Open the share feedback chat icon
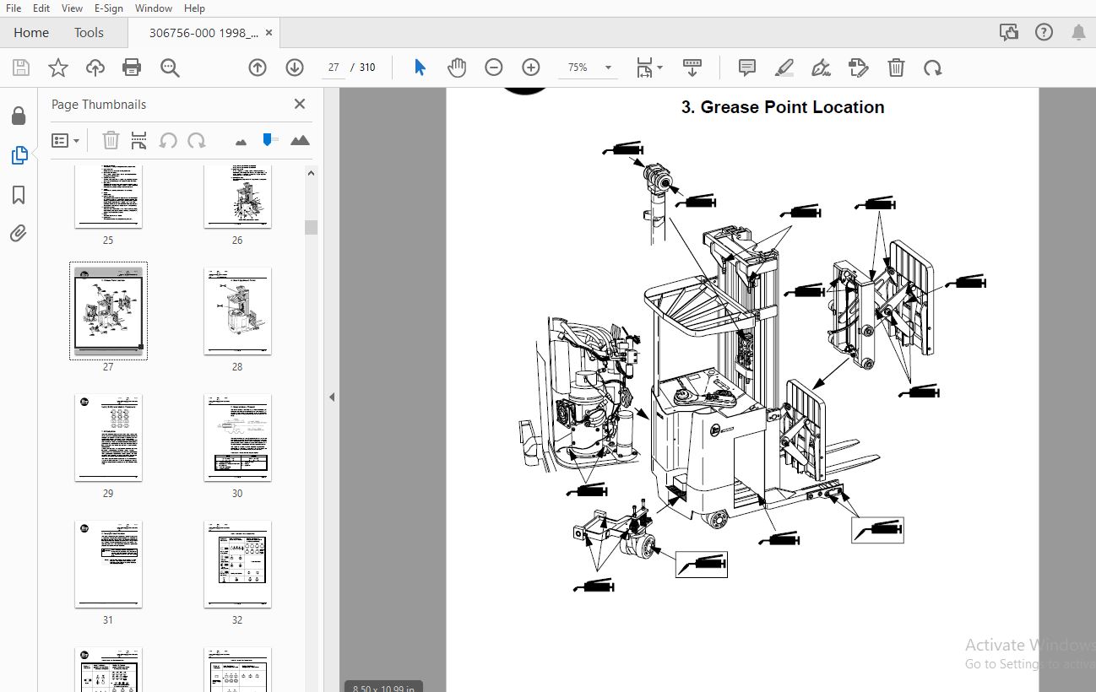Screen dimensions: 1096x692 (x=1009, y=33)
